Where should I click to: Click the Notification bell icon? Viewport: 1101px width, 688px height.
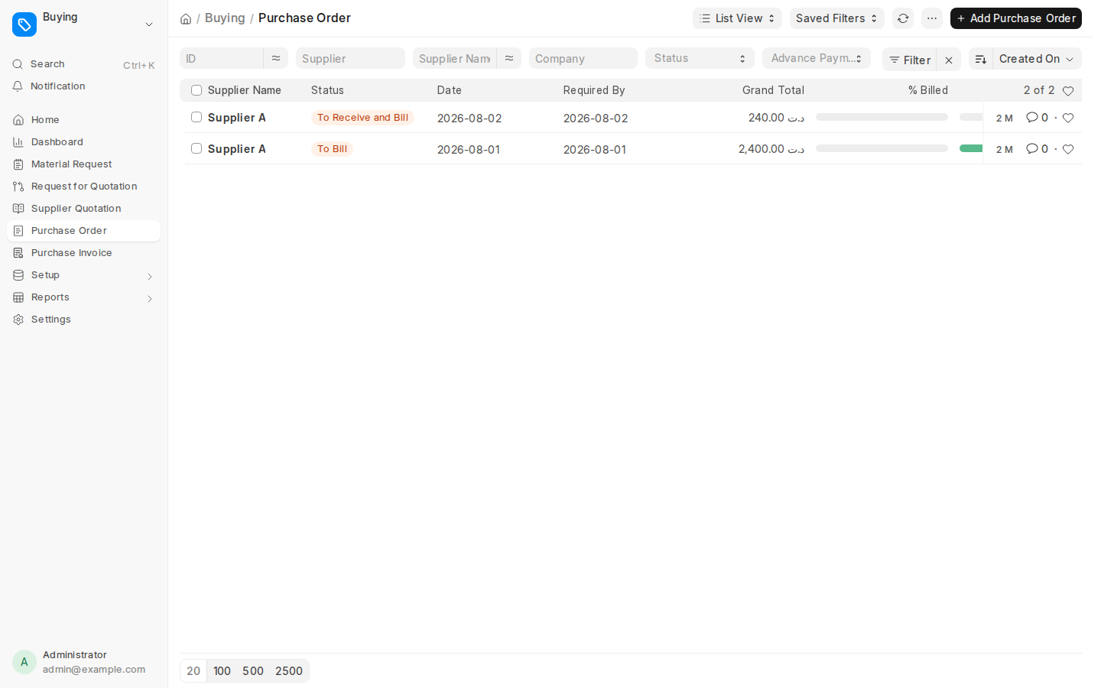(x=18, y=86)
